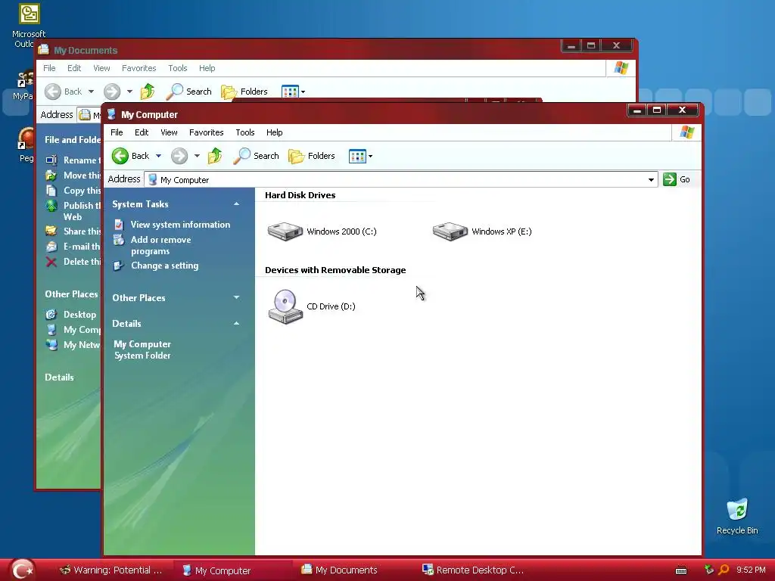Open the Edit menu in My Computer
Image resolution: width=775 pixels, height=581 pixels.
[142, 132]
